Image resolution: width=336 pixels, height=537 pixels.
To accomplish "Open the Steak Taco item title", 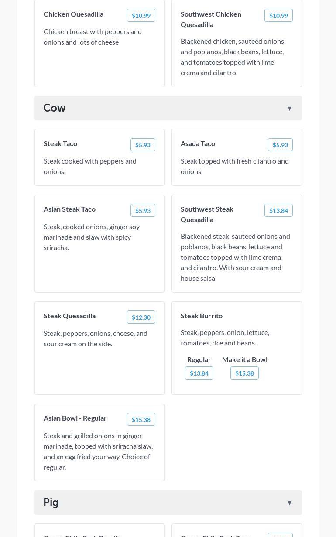I will pos(60,143).
